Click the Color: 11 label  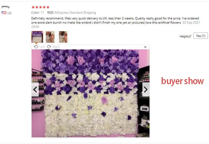pos(37,12)
